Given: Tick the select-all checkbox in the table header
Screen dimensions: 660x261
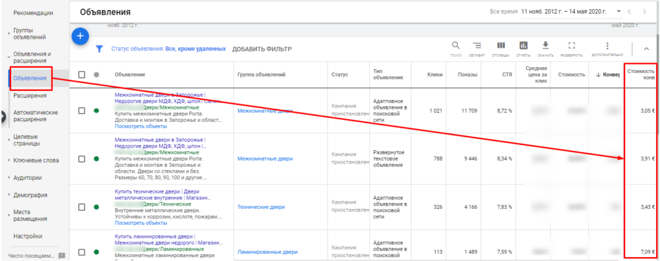Looking at the screenshot, I should pyautogui.click(x=82, y=75).
